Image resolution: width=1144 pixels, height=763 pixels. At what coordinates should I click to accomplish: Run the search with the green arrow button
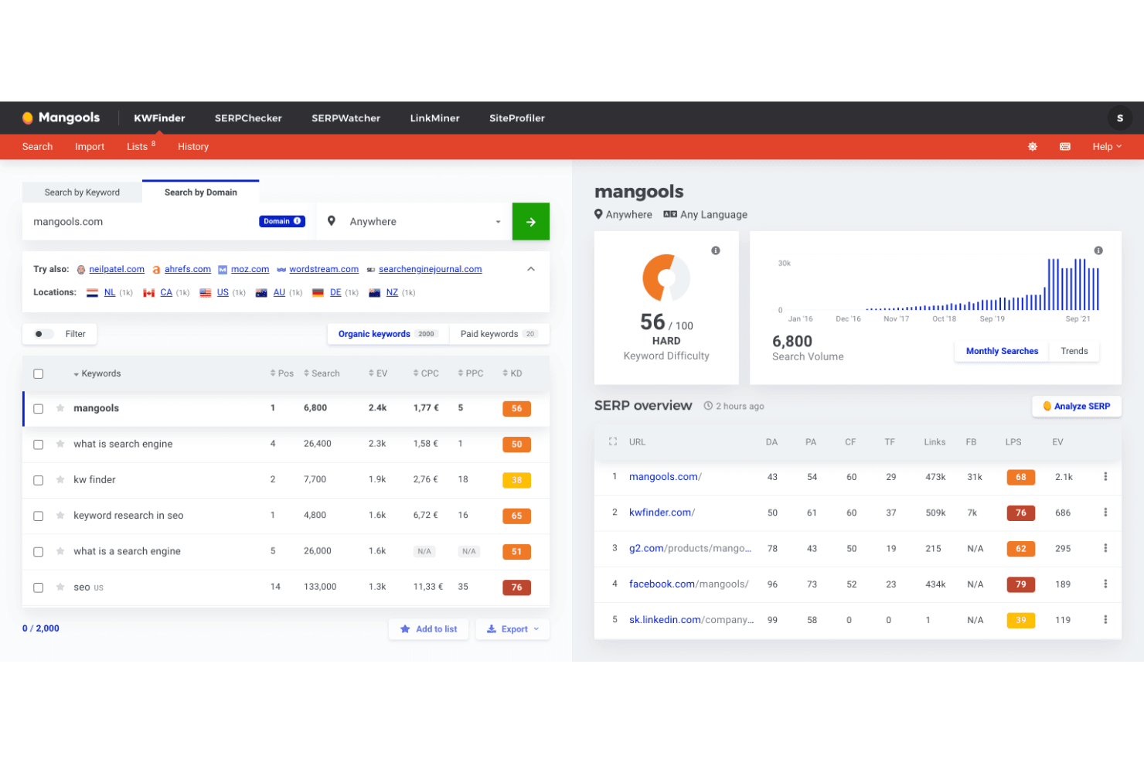pyautogui.click(x=531, y=222)
